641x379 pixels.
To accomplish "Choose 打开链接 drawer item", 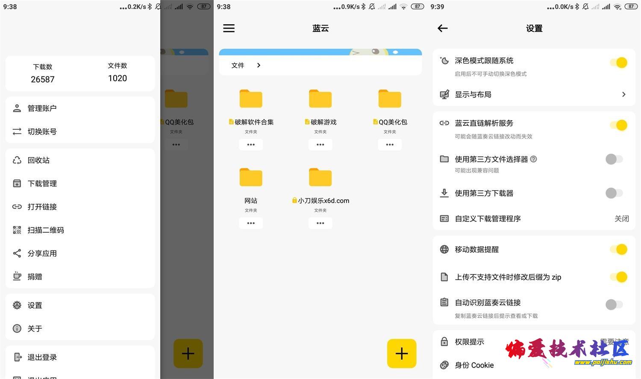I will 80,207.
